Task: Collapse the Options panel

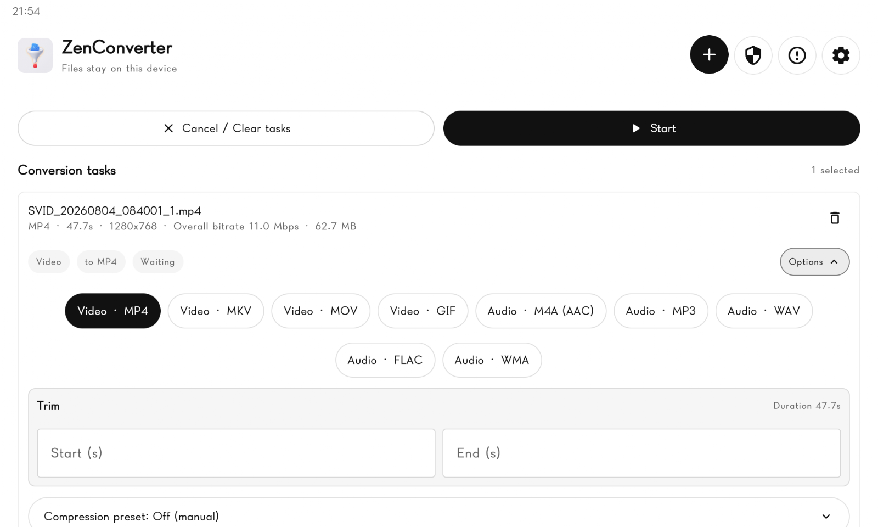Action: [x=814, y=262]
